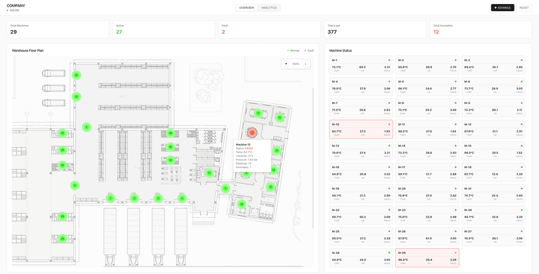Click the zoom in plus button
Screen dimensions: 539x274
pyautogui.click(x=286, y=64)
